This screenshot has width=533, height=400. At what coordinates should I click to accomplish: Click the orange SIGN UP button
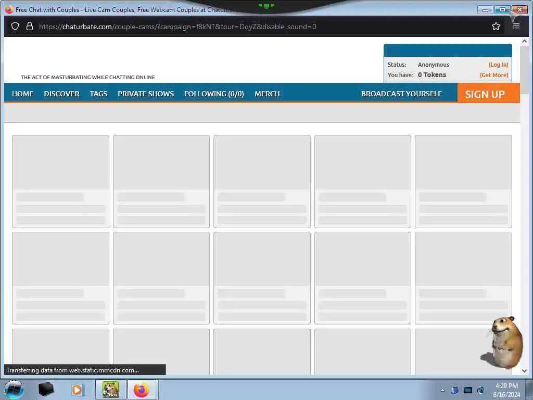coord(488,93)
